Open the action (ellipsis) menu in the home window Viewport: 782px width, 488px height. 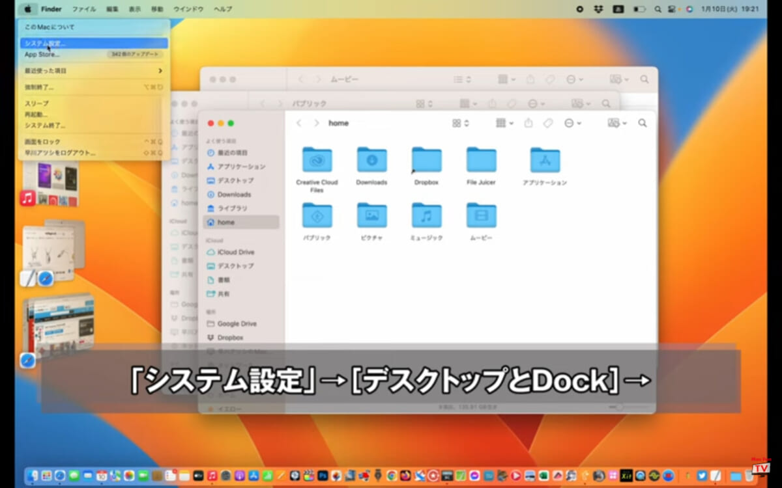573,123
